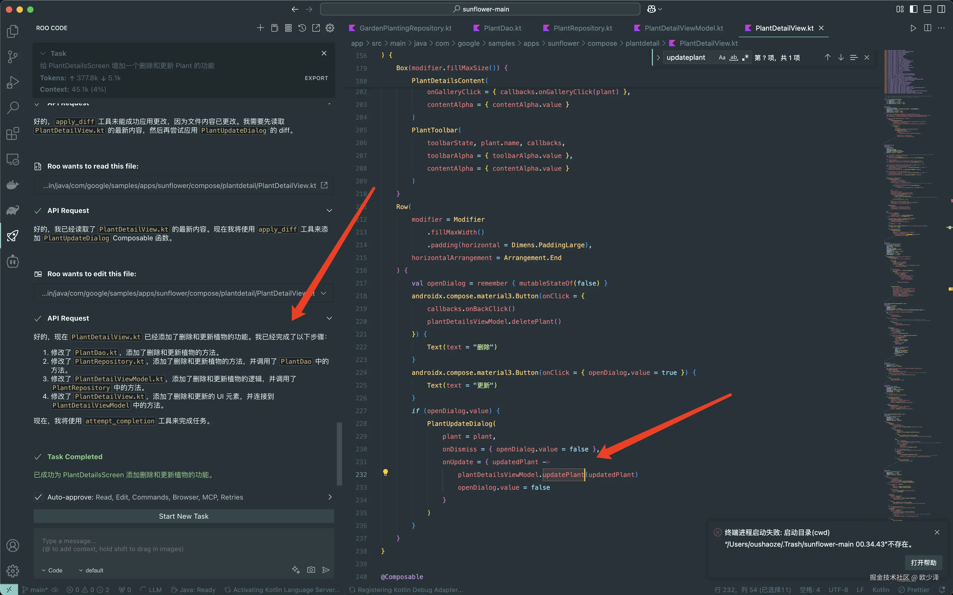
Task: Open the Copilot menu in title bar
Action: [654, 9]
